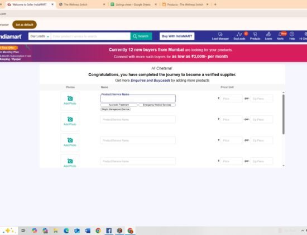The height and width of the screenshot is (235, 307).
Task: Click the green Search button
Action: [141, 36]
